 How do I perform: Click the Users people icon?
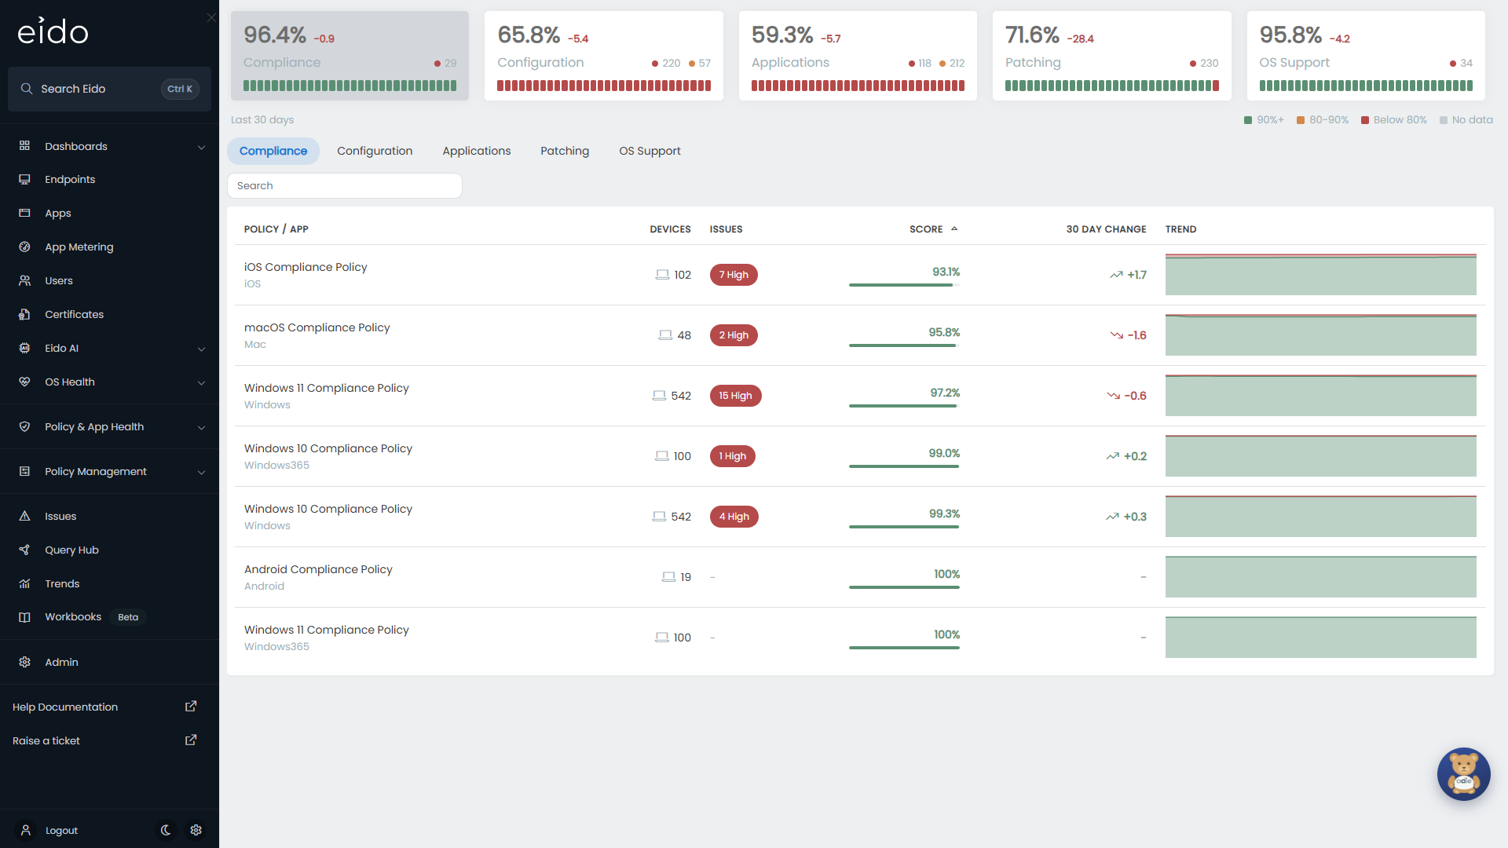(x=24, y=280)
